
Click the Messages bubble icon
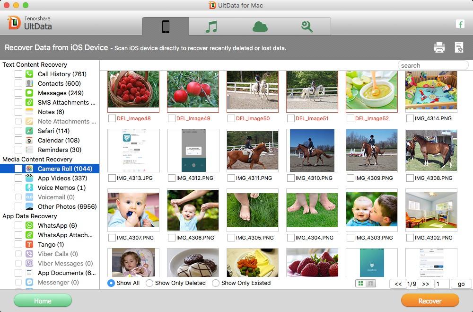click(x=29, y=93)
